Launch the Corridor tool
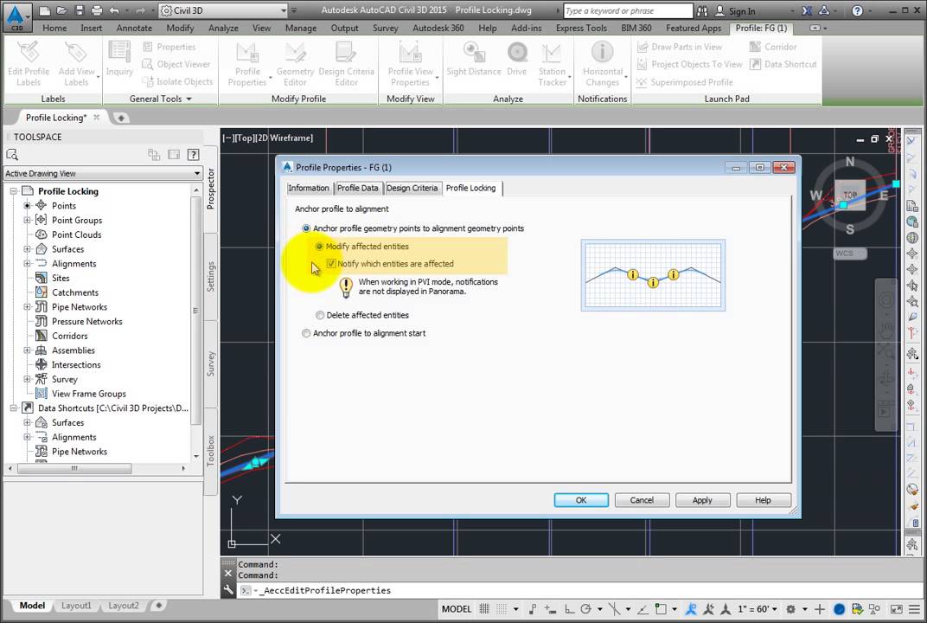Screen dimensions: 927x623 click(773, 47)
